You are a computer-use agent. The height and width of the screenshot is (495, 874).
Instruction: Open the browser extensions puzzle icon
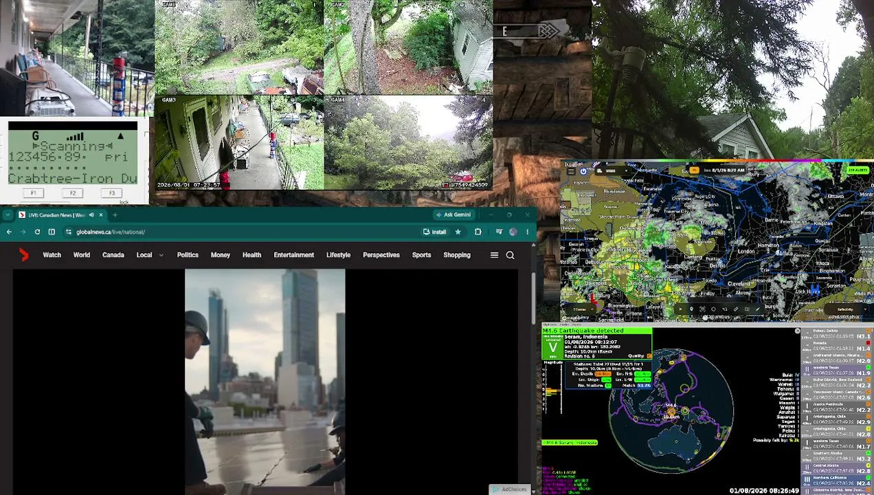[x=478, y=232]
